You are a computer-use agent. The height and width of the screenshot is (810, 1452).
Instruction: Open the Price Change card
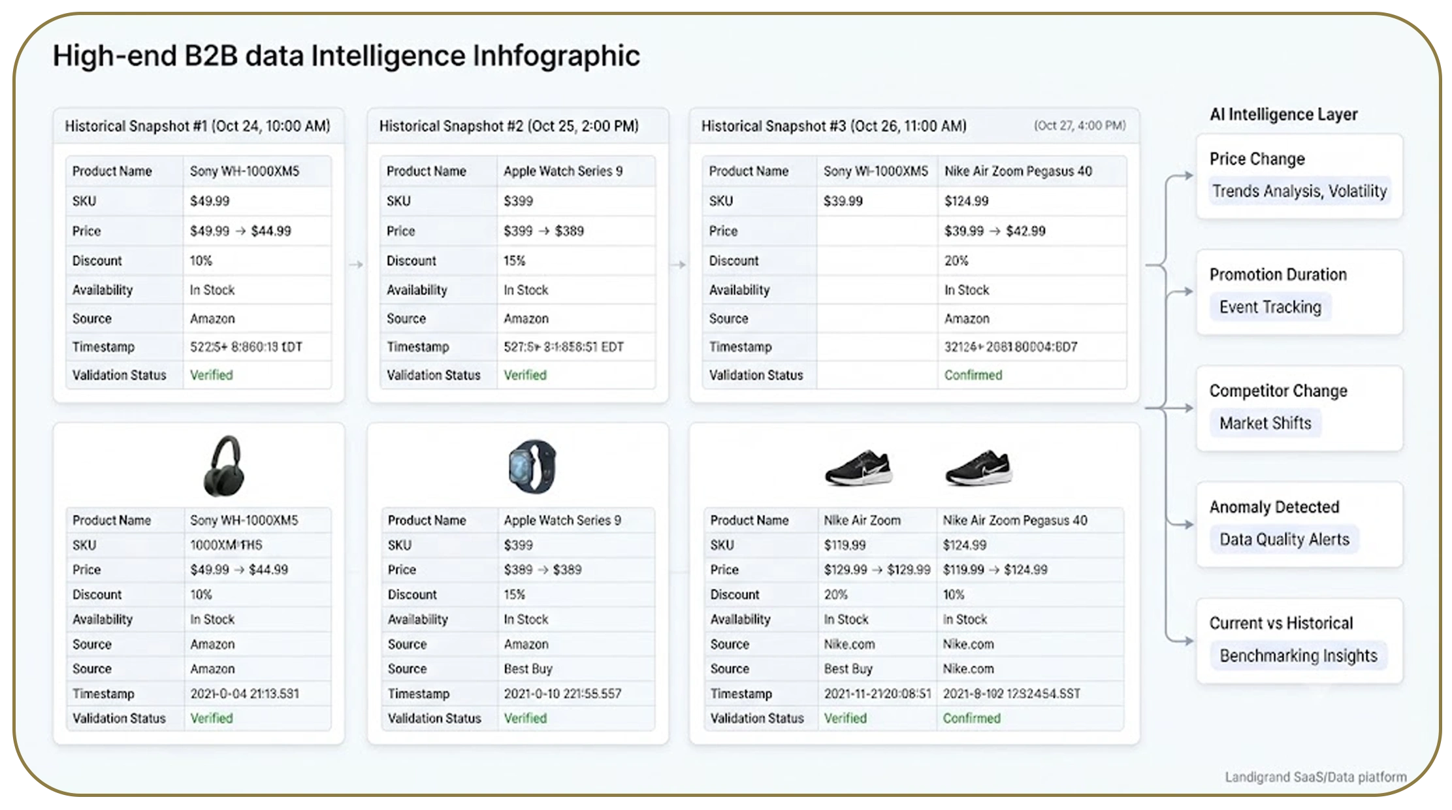1299,176
